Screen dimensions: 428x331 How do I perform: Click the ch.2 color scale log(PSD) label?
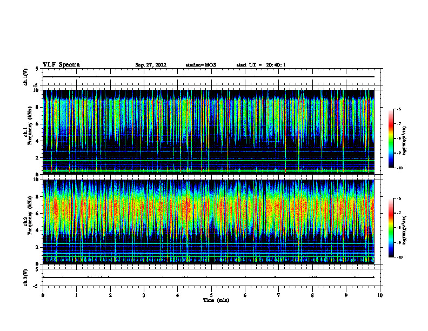405,230
